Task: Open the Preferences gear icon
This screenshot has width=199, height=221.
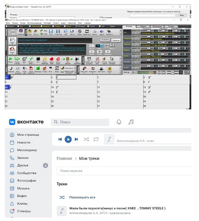Action: coord(80,31)
